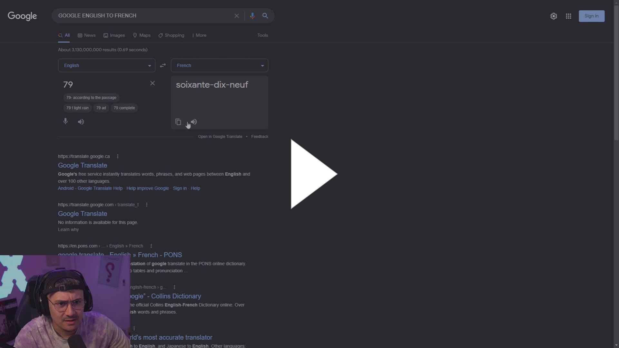
Task: Open in Google Translate
Action: pyautogui.click(x=220, y=136)
